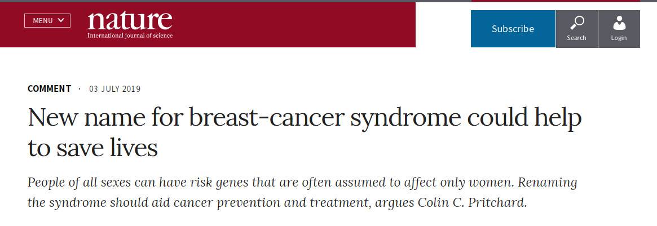657x226 pixels.
Task: Open the COMMENT section label
Action: (x=49, y=88)
